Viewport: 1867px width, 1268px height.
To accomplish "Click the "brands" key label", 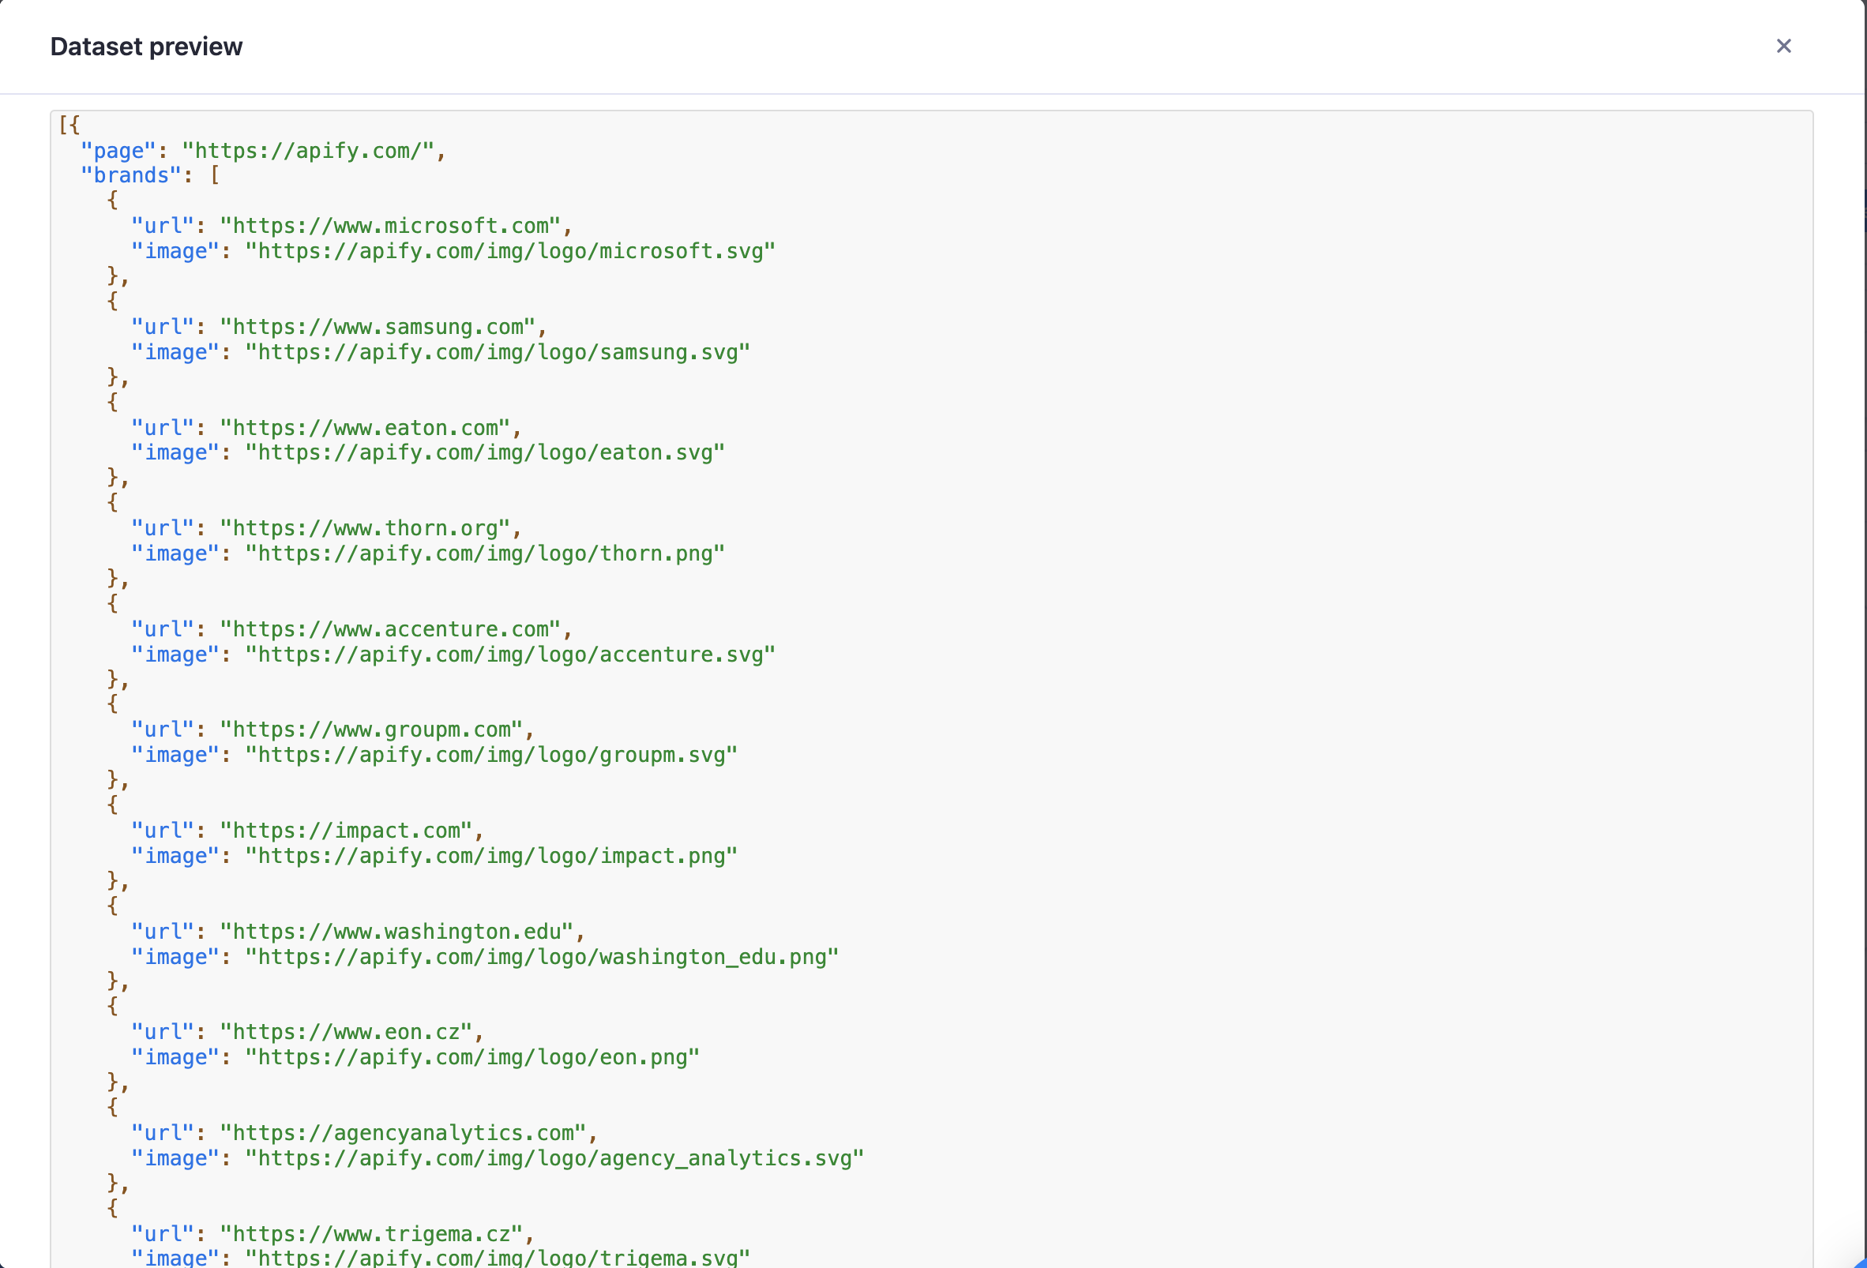I will coord(131,175).
